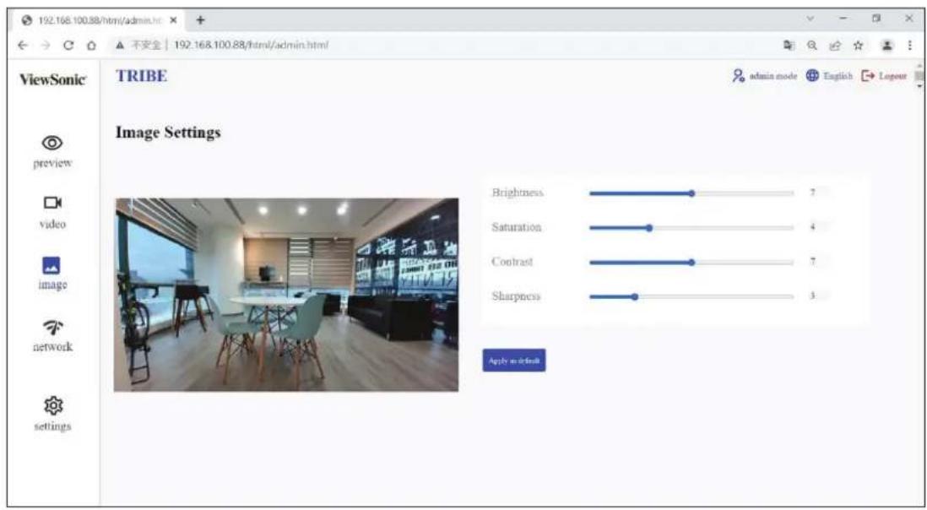Click the Brightness label

click(518, 193)
